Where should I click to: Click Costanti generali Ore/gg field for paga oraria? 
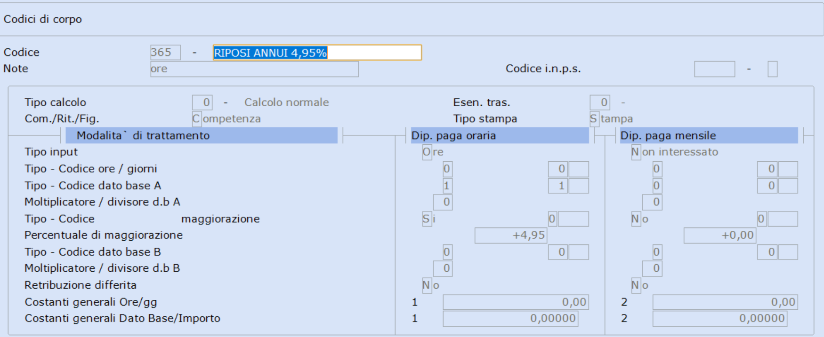[516, 302]
